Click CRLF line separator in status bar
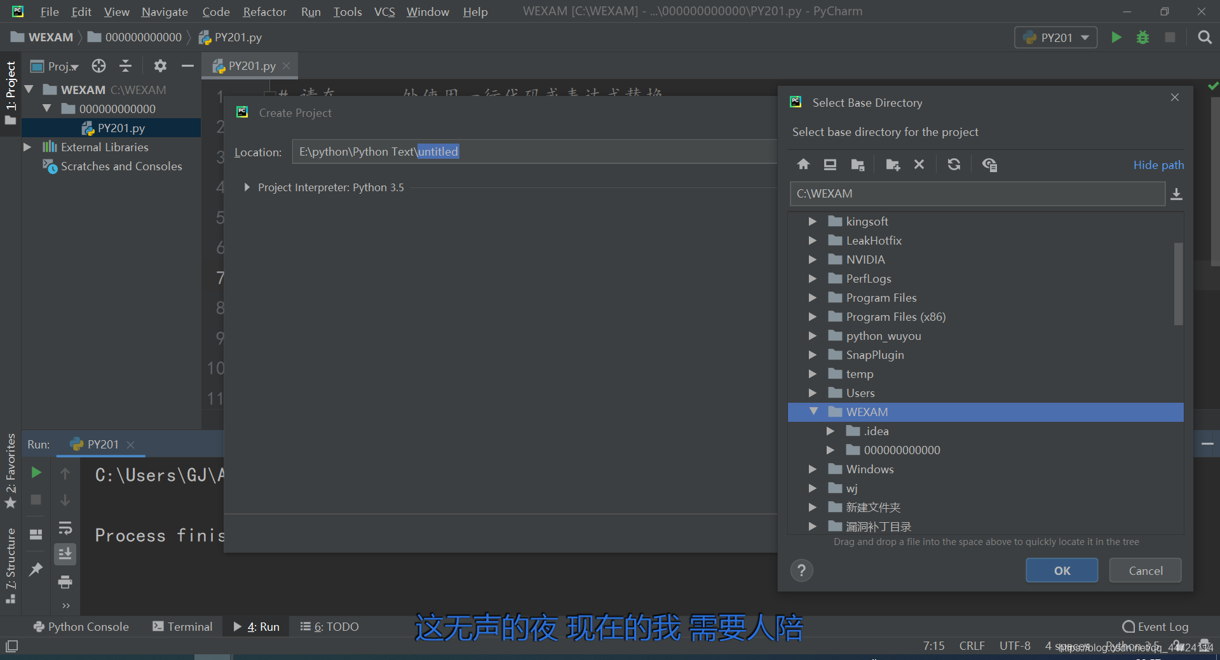Viewport: 1220px width, 660px height. pos(972,646)
